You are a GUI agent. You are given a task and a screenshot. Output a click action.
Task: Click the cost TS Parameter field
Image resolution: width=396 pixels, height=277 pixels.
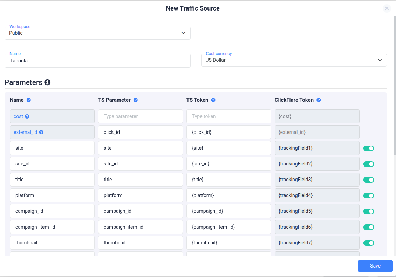coord(141,116)
